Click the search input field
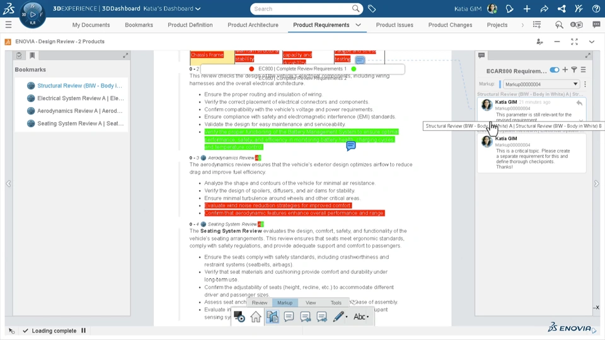 point(301,8)
